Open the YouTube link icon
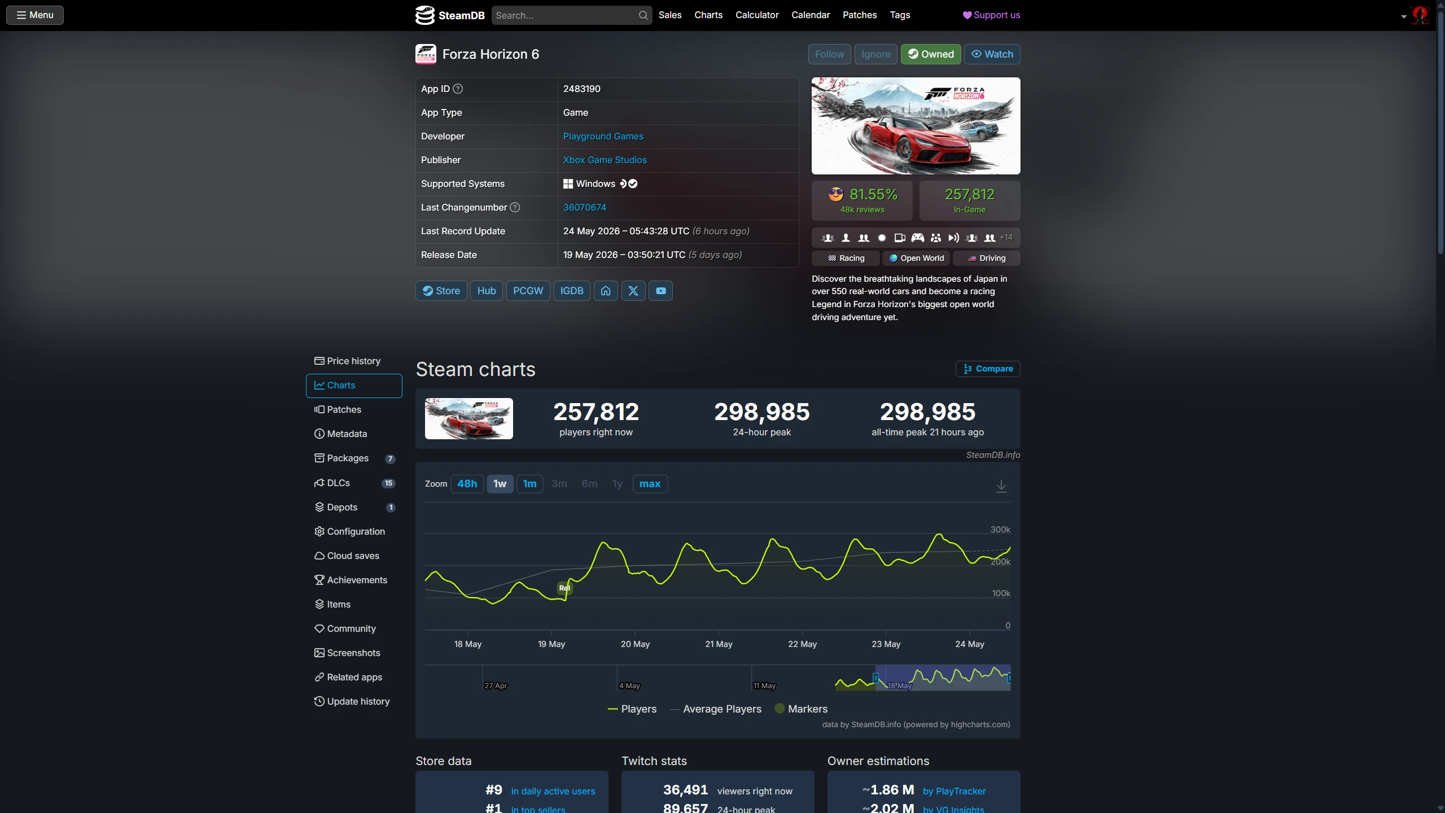 pyautogui.click(x=660, y=291)
